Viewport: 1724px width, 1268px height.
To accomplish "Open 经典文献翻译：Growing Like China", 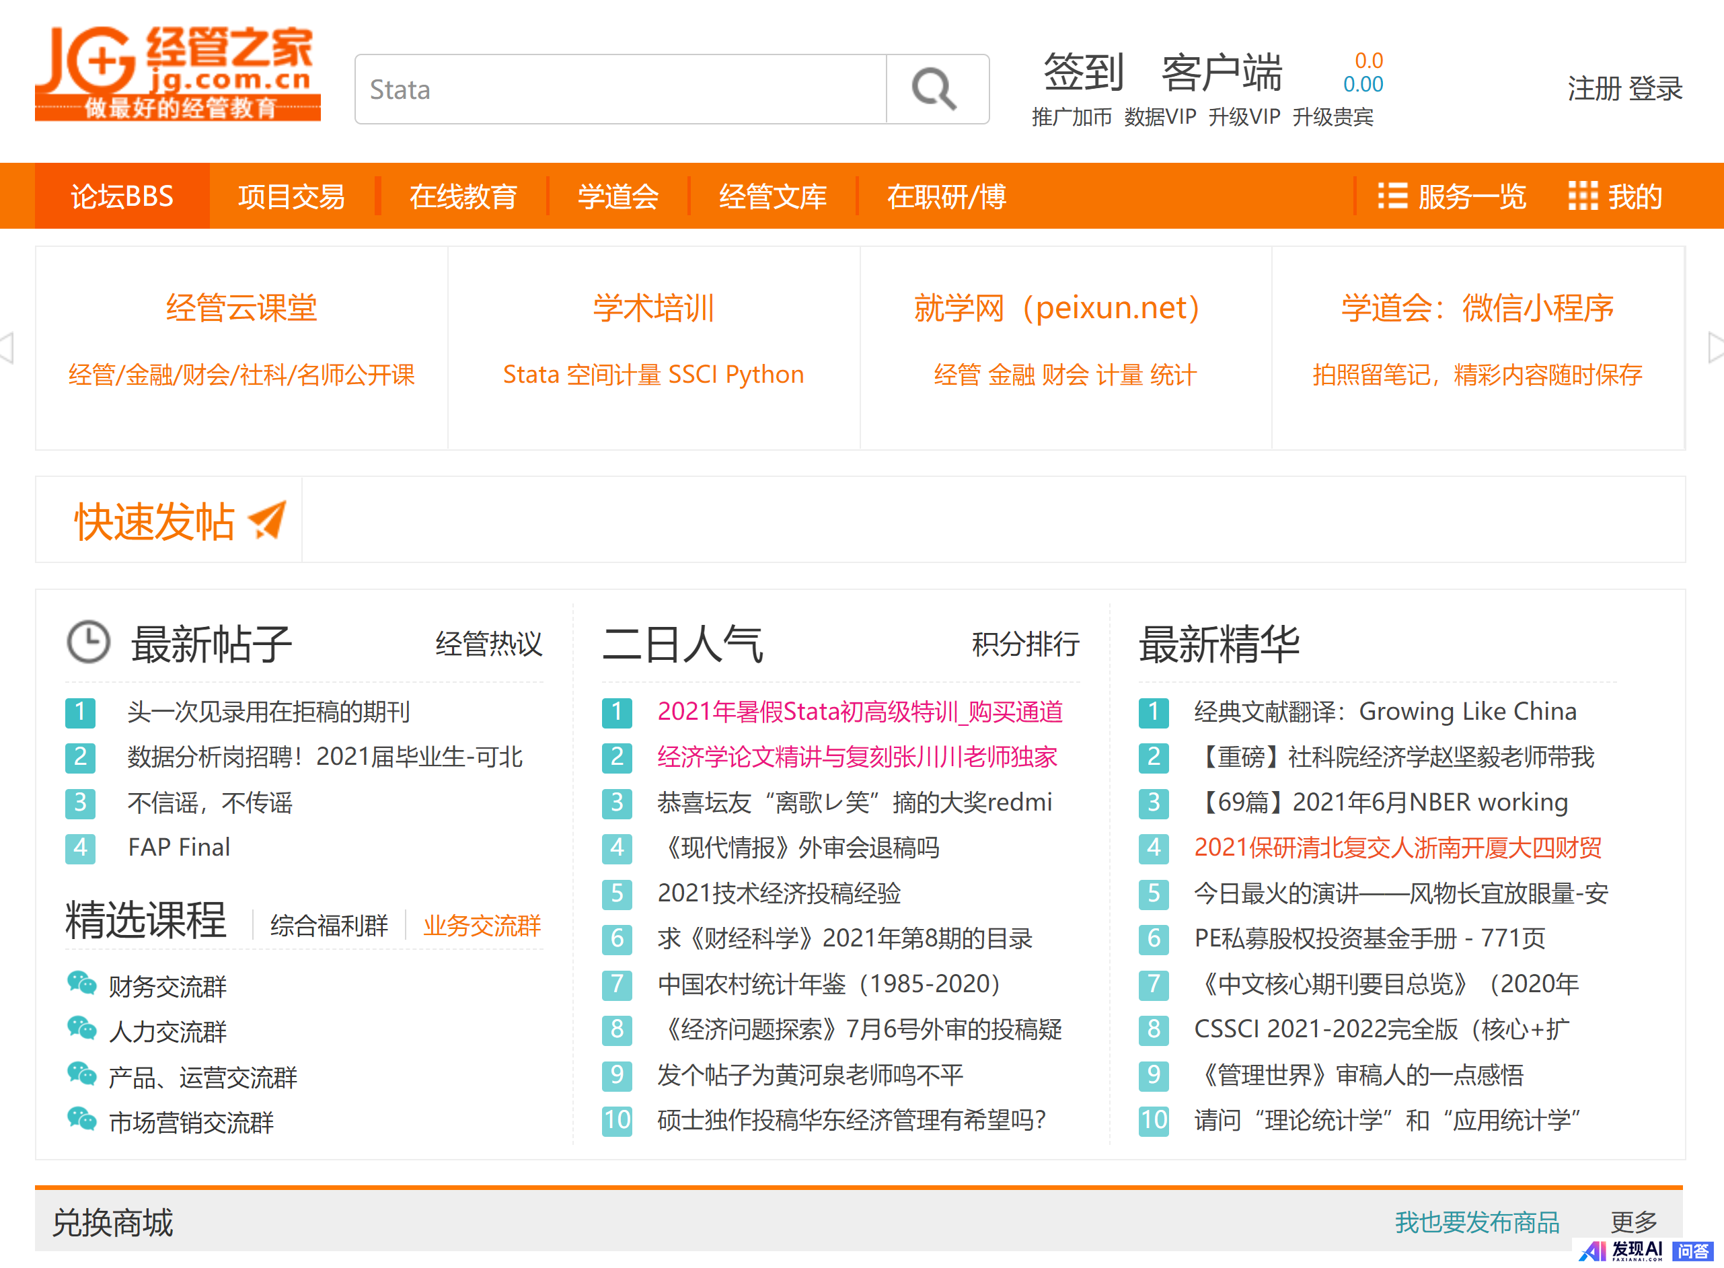I will point(1385,712).
